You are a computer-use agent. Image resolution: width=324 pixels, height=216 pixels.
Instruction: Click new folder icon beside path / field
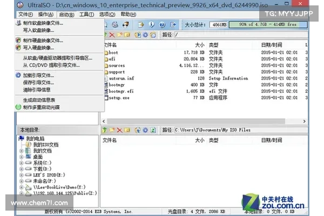(120, 35)
